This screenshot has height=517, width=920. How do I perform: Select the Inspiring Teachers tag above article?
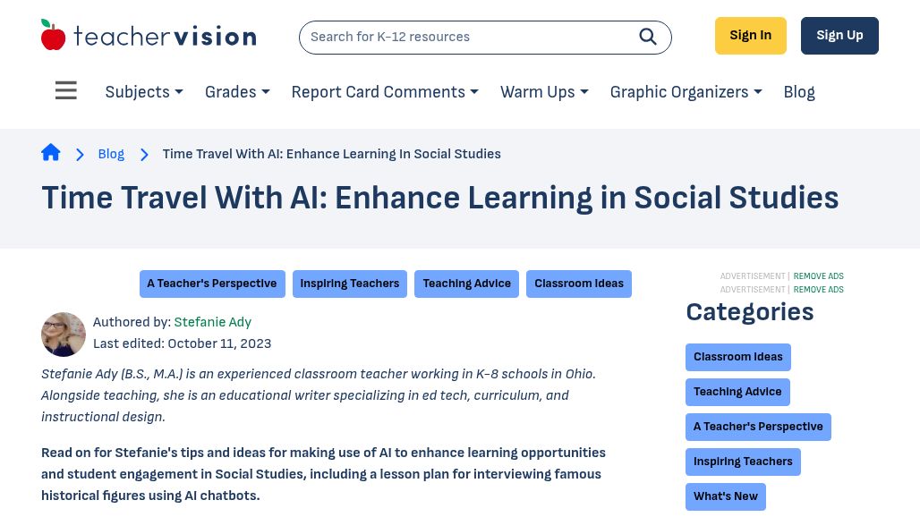pos(350,284)
